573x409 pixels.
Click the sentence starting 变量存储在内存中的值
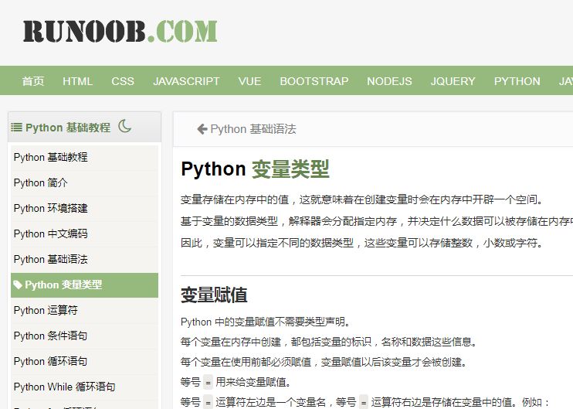click(362, 199)
